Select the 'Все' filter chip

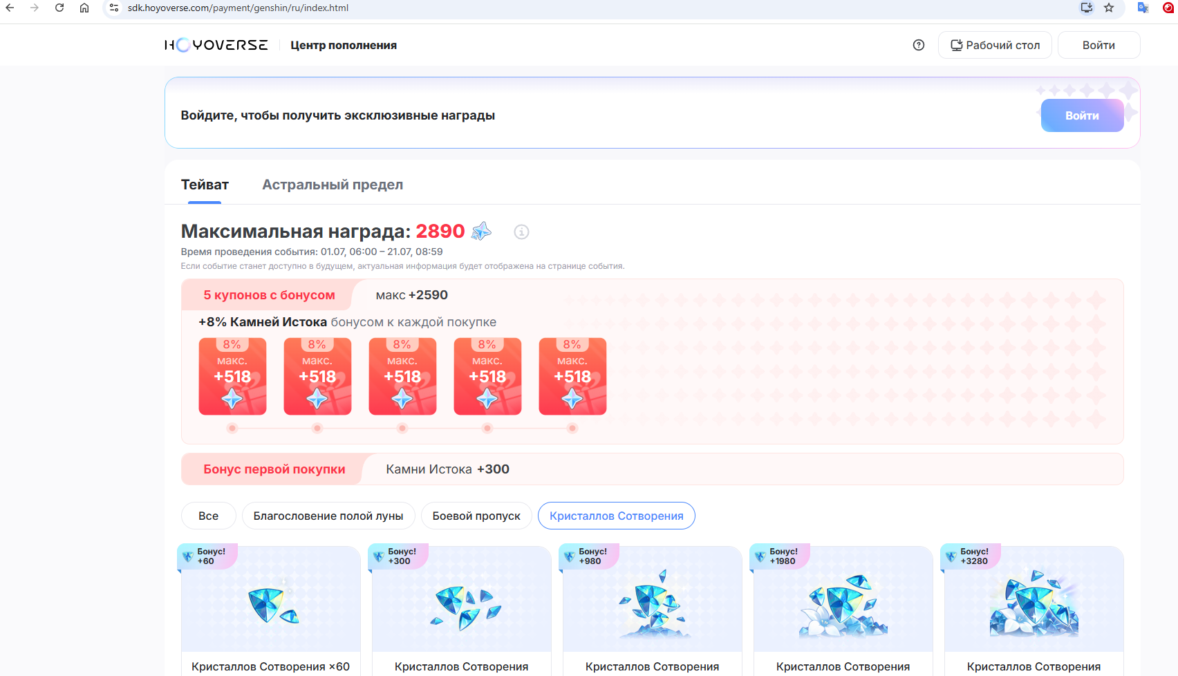pyautogui.click(x=208, y=516)
